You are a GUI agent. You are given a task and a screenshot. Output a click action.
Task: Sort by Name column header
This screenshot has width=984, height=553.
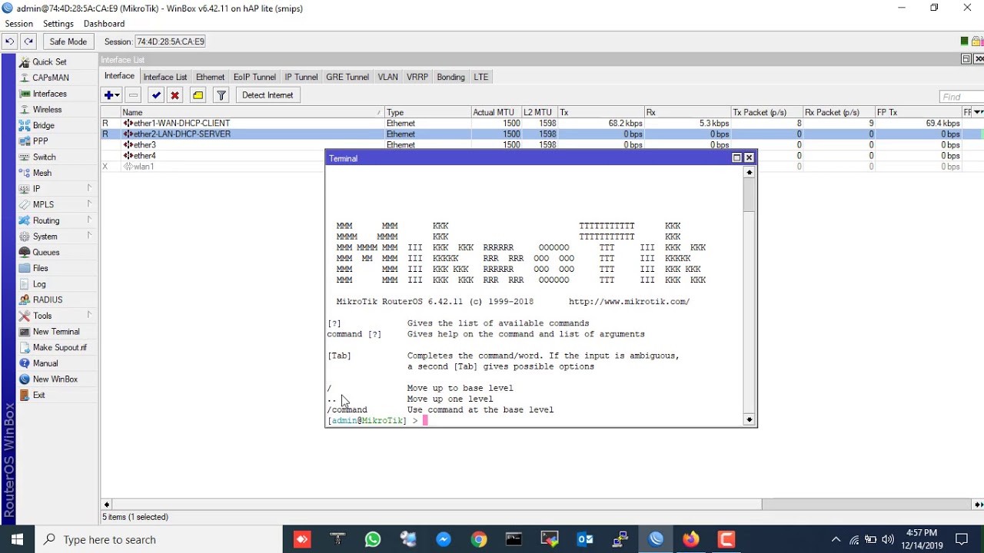pos(252,112)
